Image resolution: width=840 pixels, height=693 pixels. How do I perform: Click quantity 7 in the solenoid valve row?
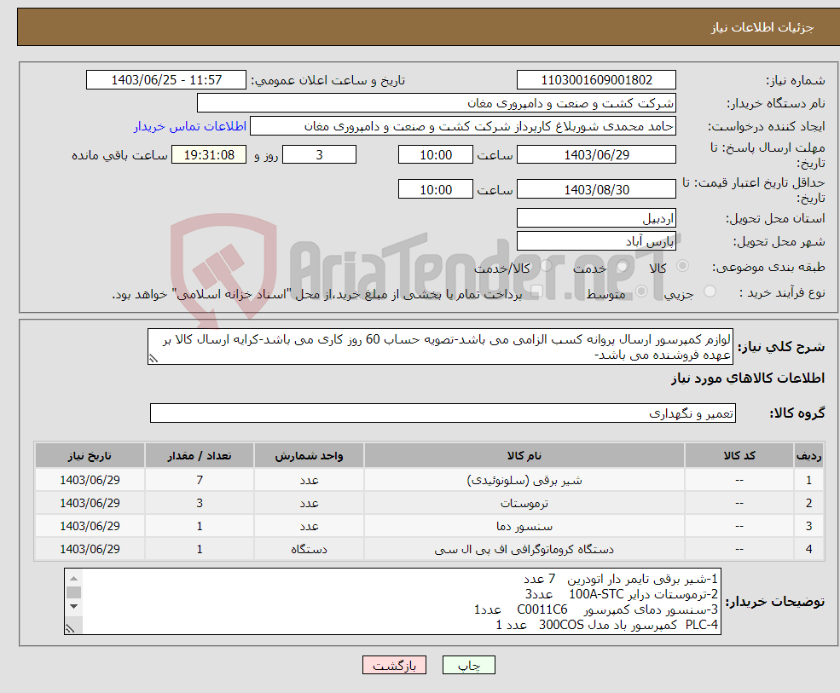[200, 481]
